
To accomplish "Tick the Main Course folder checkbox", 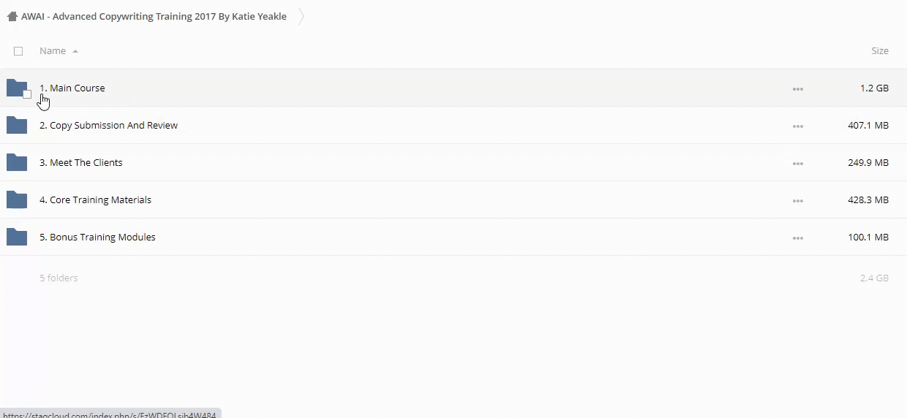I will 27,94.
